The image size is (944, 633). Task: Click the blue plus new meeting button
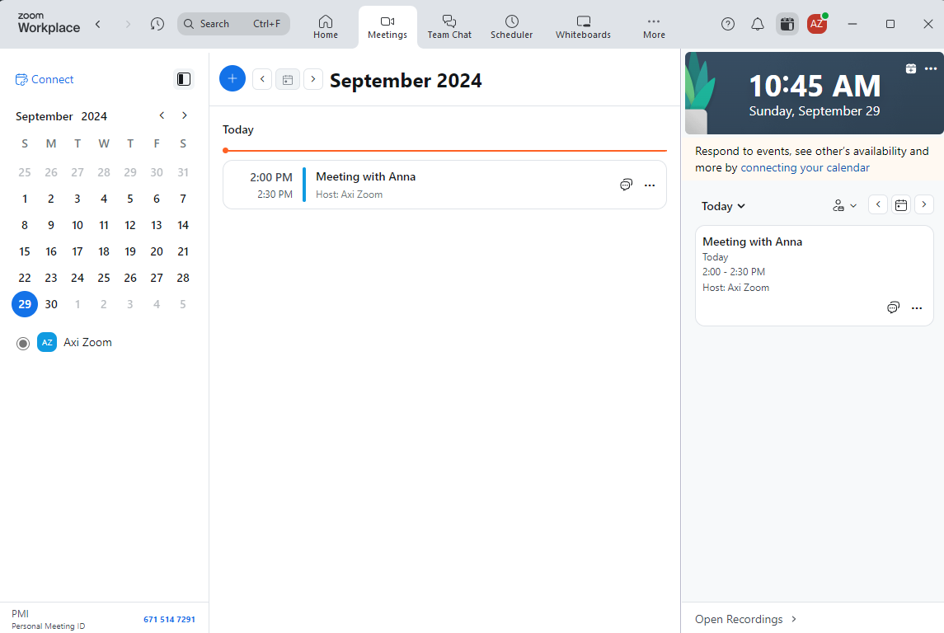(232, 78)
